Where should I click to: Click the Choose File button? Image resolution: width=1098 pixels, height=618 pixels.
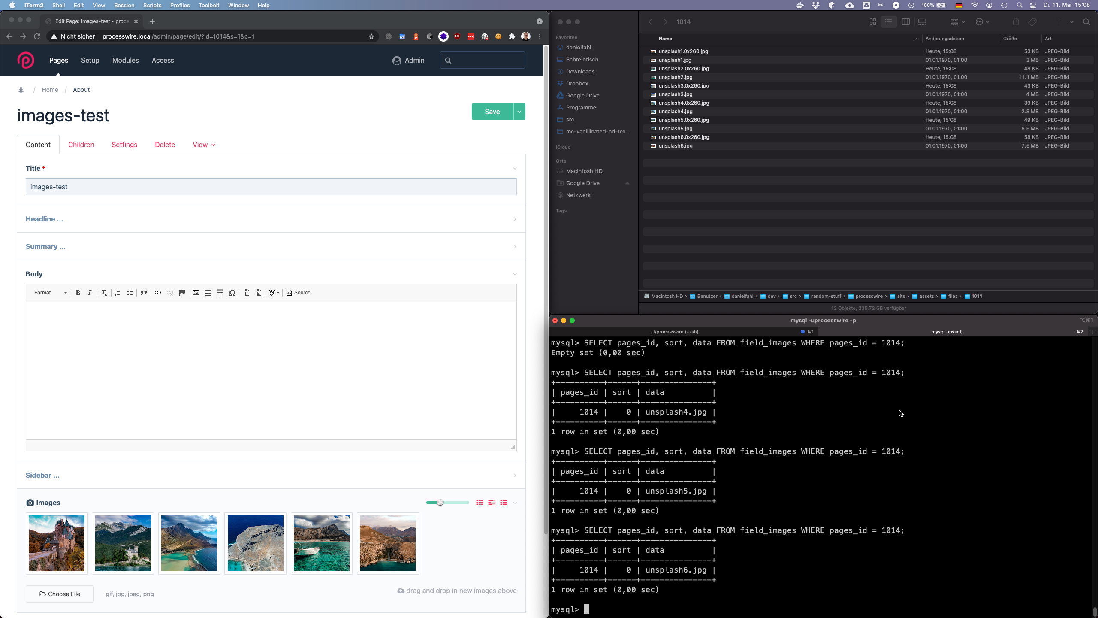point(59,594)
